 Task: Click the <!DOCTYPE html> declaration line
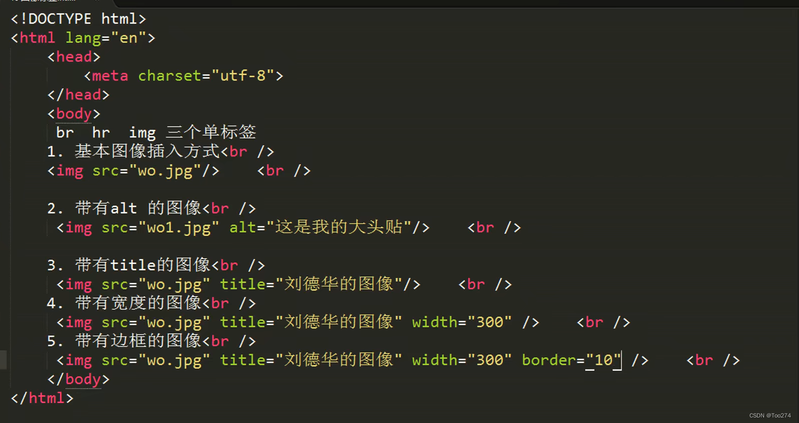(x=78, y=19)
